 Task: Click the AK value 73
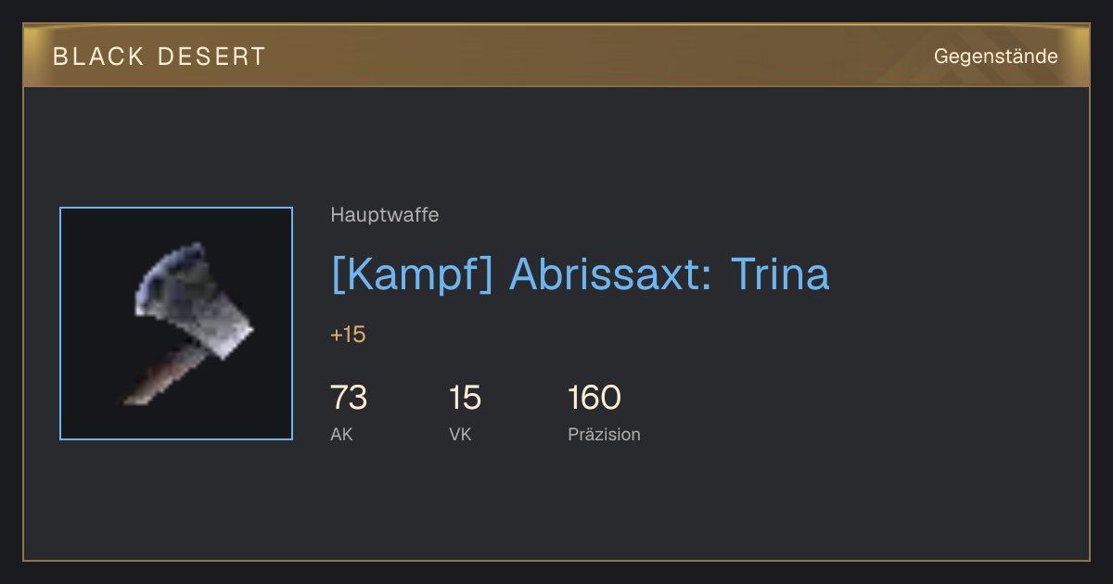pyautogui.click(x=349, y=398)
